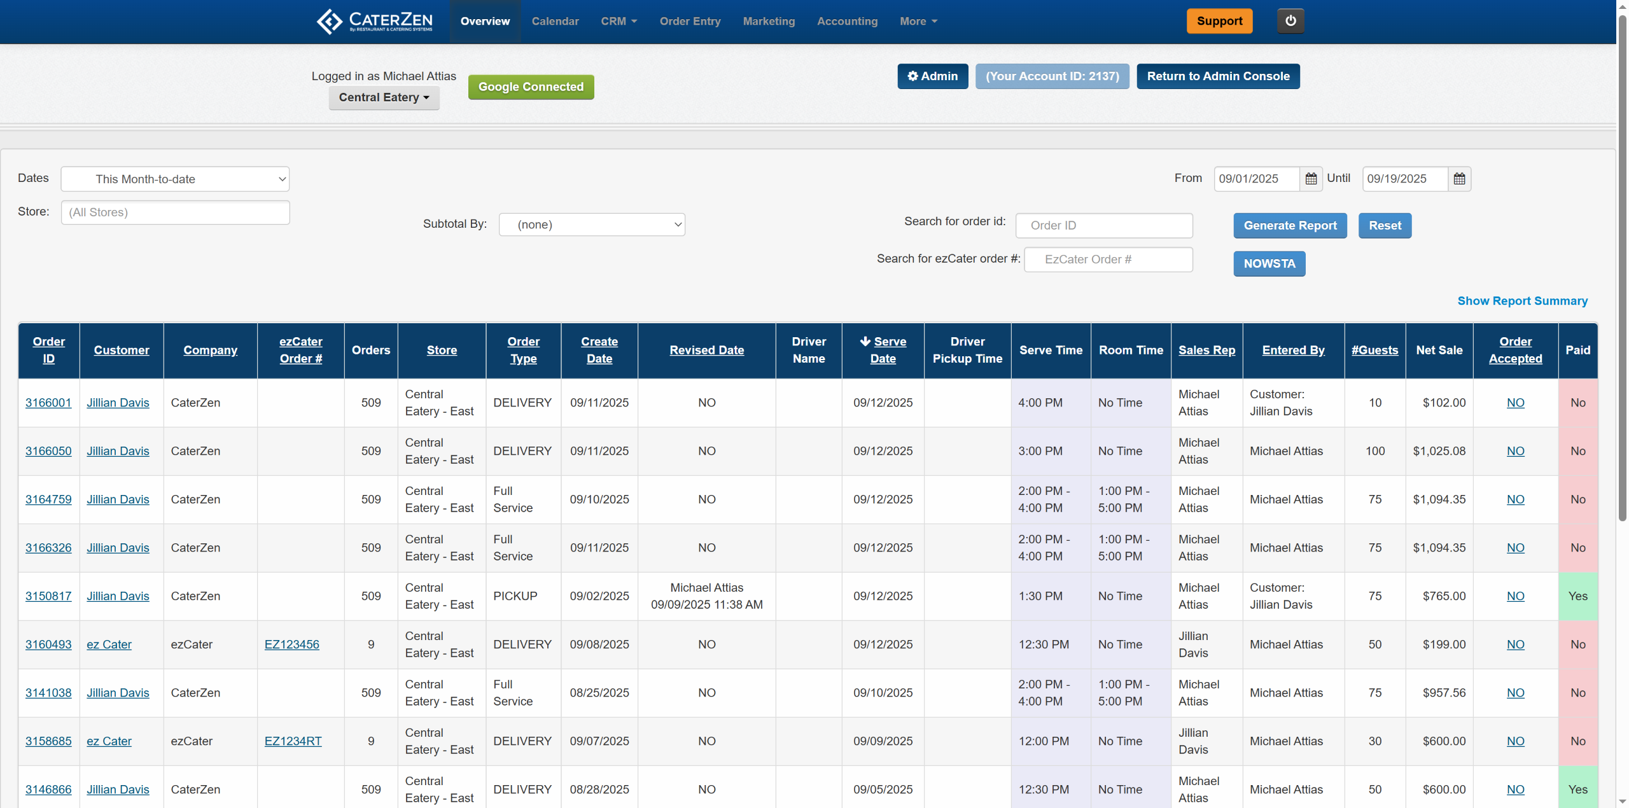This screenshot has height=808, width=1629.
Task: Open the Subtotal By dropdown
Action: pos(591,225)
